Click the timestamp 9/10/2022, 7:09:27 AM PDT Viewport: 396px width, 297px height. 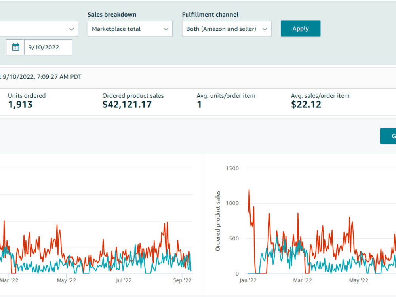click(42, 77)
